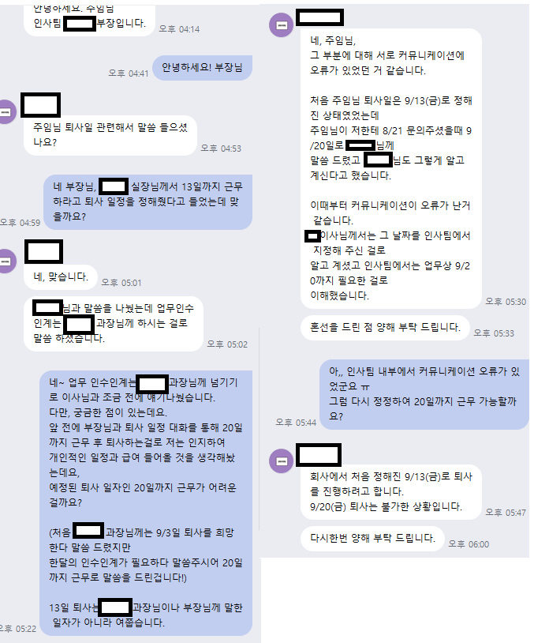Click the purple avatar beside 회사에서 처음 정해진 message
The image size is (534, 643).
coord(281,461)
